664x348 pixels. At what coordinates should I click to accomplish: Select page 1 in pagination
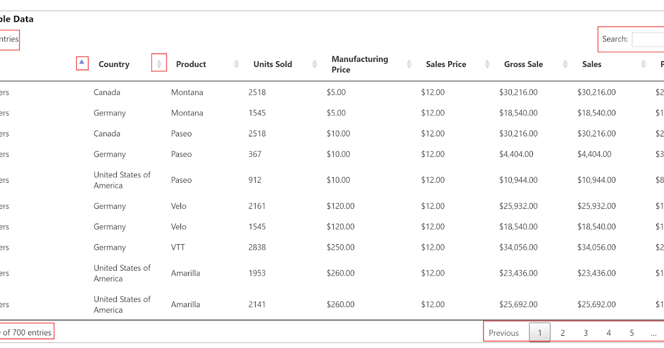[540, 333]
